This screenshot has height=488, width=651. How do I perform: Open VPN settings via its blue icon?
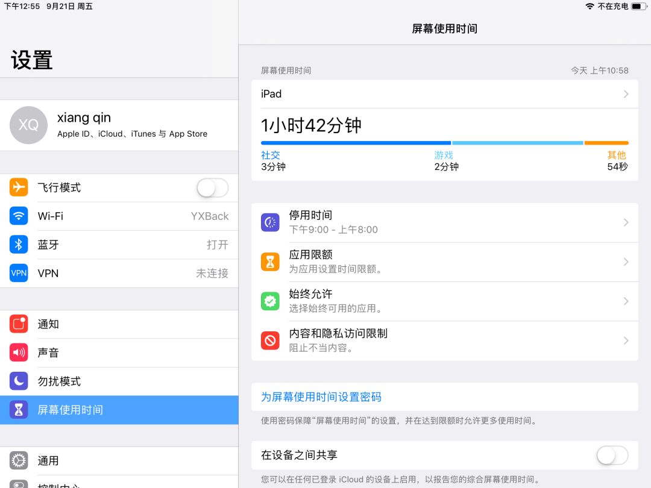[x=19, y=273]
